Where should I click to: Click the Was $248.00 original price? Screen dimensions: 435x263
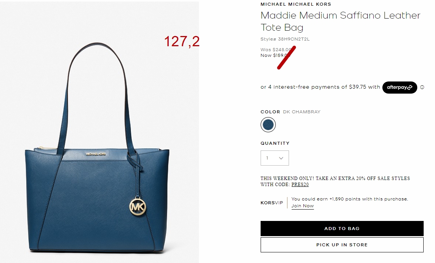coord(276,50)
